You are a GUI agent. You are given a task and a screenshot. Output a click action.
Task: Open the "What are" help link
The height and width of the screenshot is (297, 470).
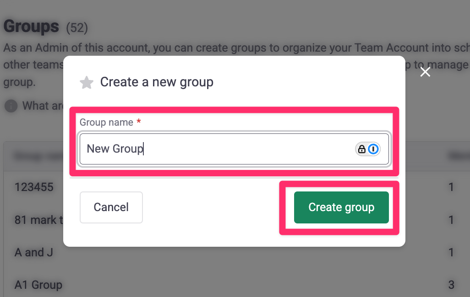(x=42, y=106)
